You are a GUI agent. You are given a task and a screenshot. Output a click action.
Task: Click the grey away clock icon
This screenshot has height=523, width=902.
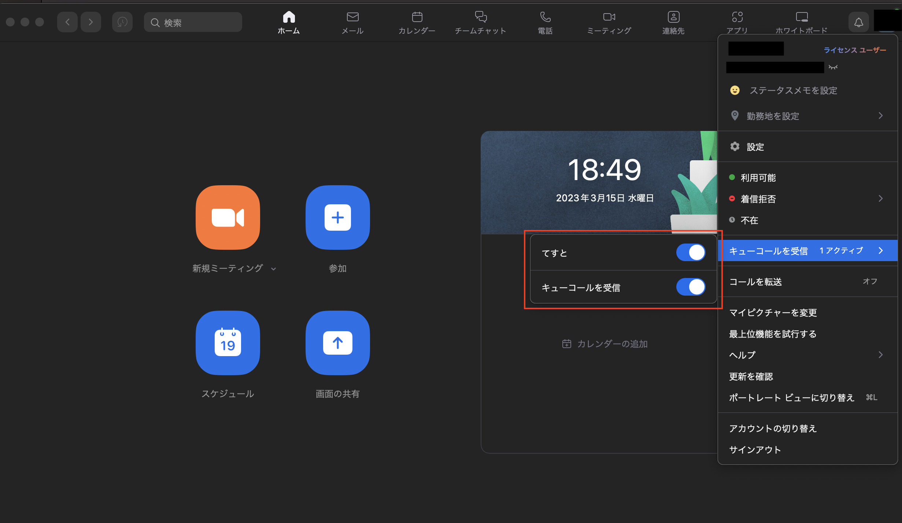(732, 220)
